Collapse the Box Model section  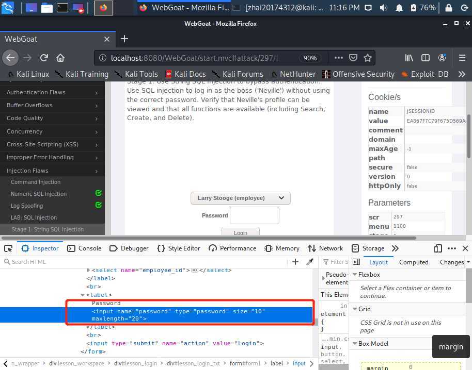355,344
